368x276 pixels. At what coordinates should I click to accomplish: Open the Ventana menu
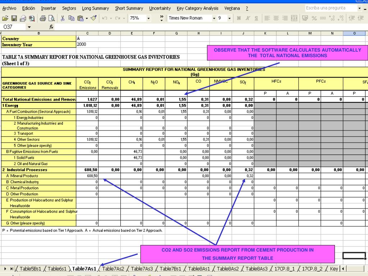232,8
